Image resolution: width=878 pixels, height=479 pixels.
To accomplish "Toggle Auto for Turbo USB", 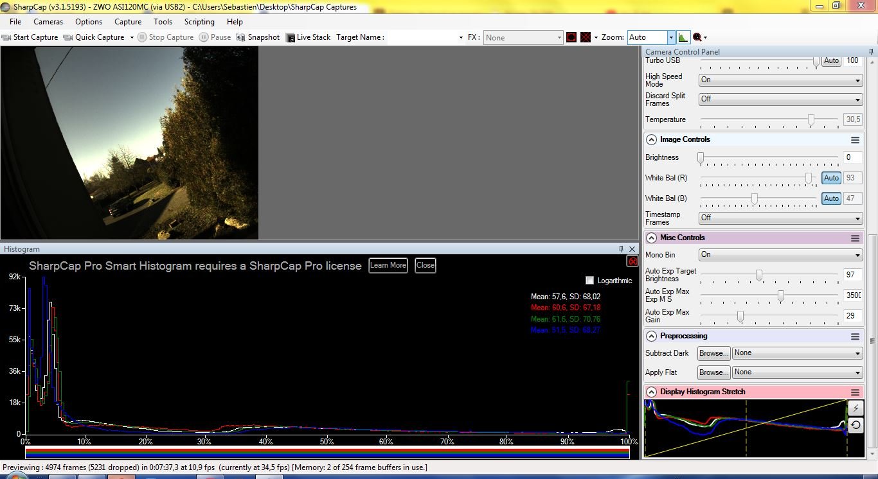I will click(x=831, y=60).
